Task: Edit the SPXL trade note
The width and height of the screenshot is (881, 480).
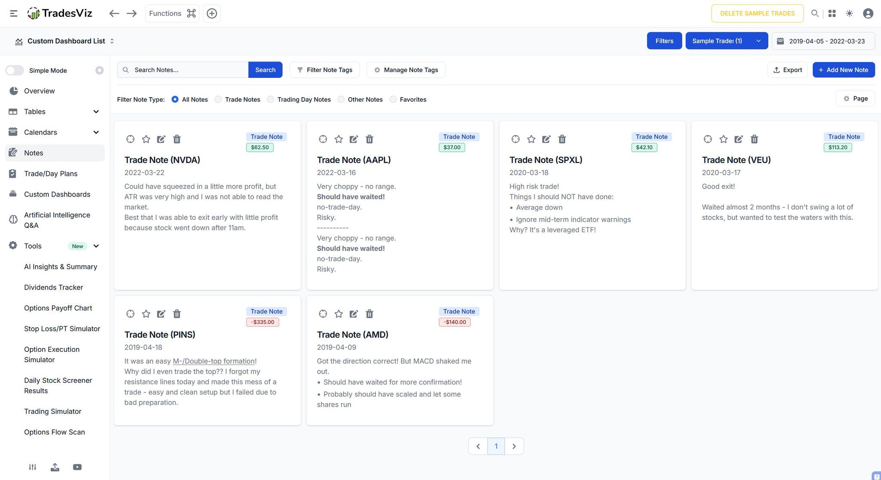Action: [546, 139]
